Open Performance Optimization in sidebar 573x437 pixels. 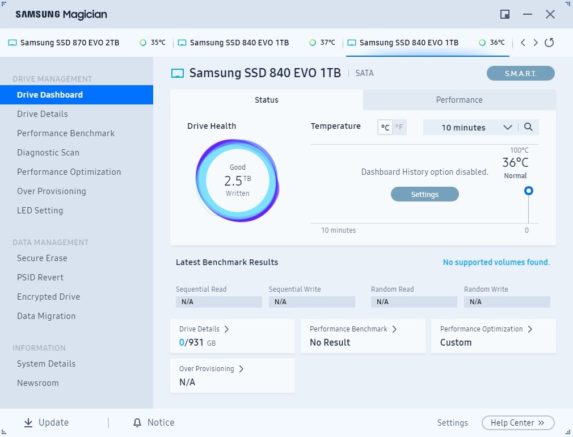[77, 172]
